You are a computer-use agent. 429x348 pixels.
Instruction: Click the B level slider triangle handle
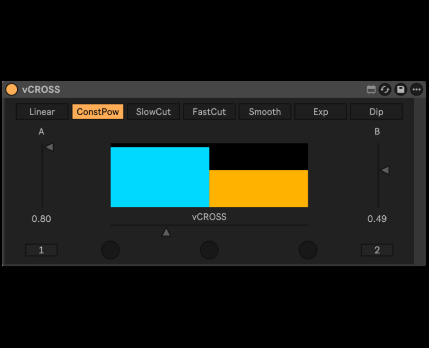[384, 170]
